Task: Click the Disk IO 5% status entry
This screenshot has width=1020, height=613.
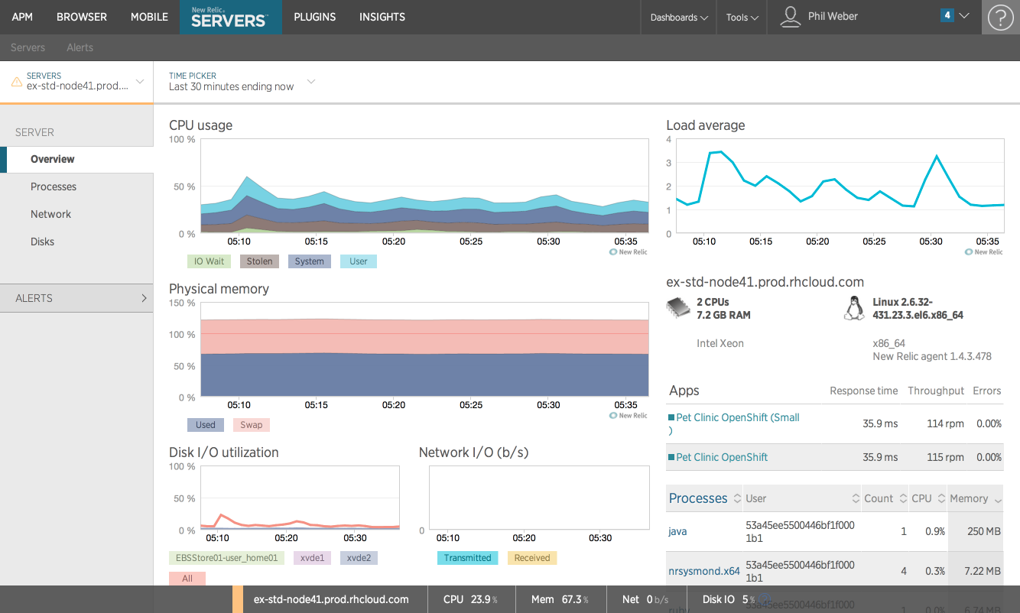Action: pos(729,599)
